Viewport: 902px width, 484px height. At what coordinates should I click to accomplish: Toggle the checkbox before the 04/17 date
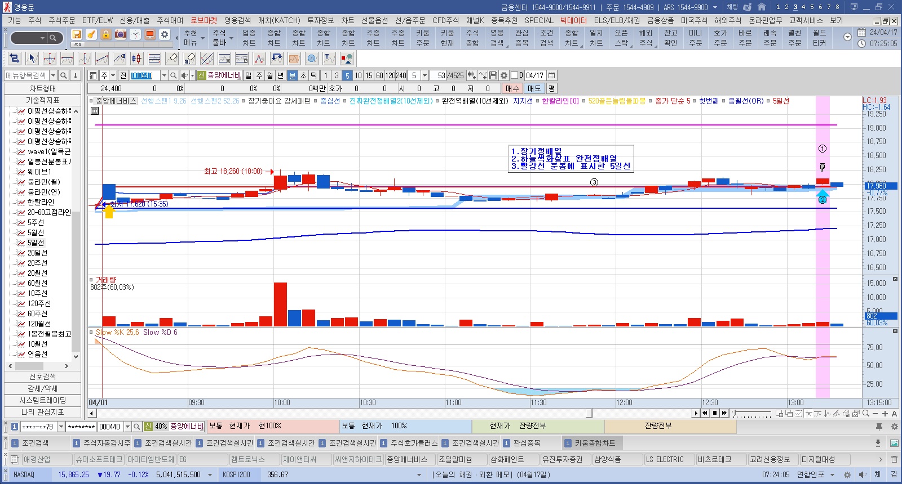pyautogui.click(x=514, y=75)
